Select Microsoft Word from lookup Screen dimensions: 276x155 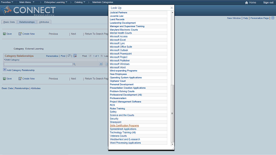tap(118, 68)
